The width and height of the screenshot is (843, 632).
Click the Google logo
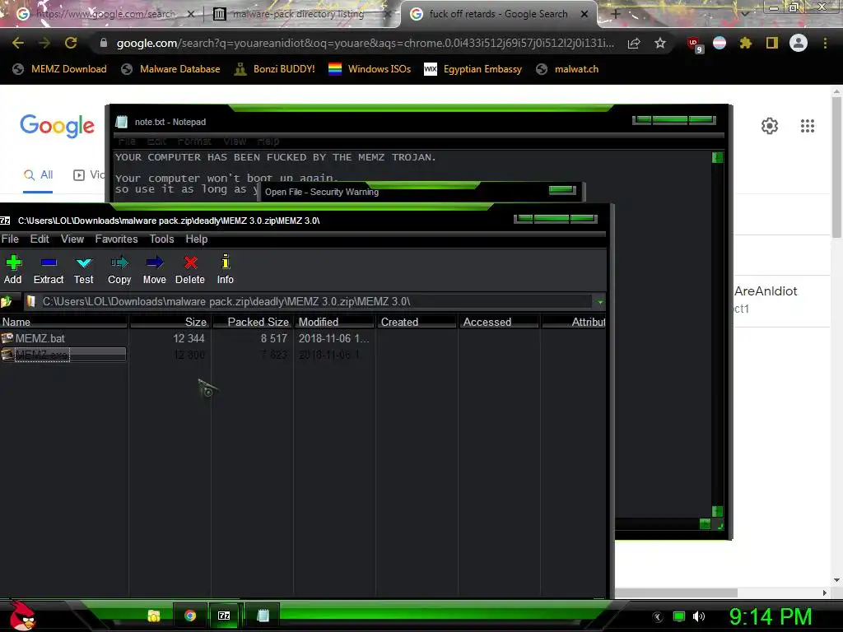[x=57, y=126]
